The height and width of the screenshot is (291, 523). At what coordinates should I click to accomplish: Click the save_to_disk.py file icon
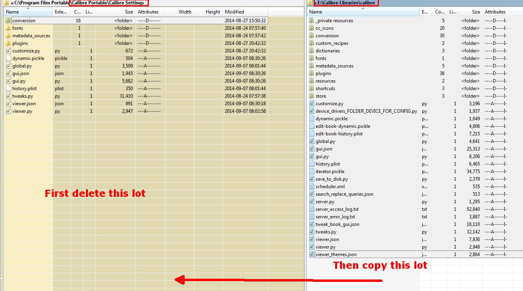(312, 179)
